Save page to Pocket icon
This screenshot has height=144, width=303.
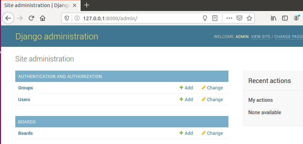tap(239, 18)
